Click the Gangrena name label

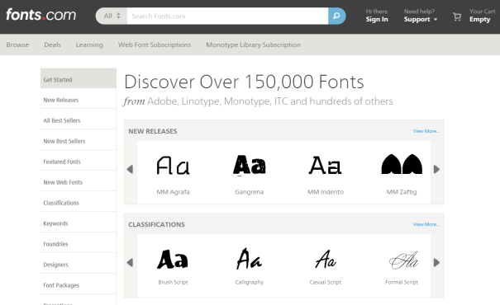click(250, 192)
